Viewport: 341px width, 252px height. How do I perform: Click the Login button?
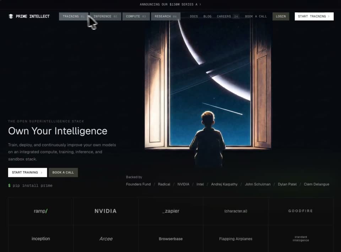click(281, 16)
